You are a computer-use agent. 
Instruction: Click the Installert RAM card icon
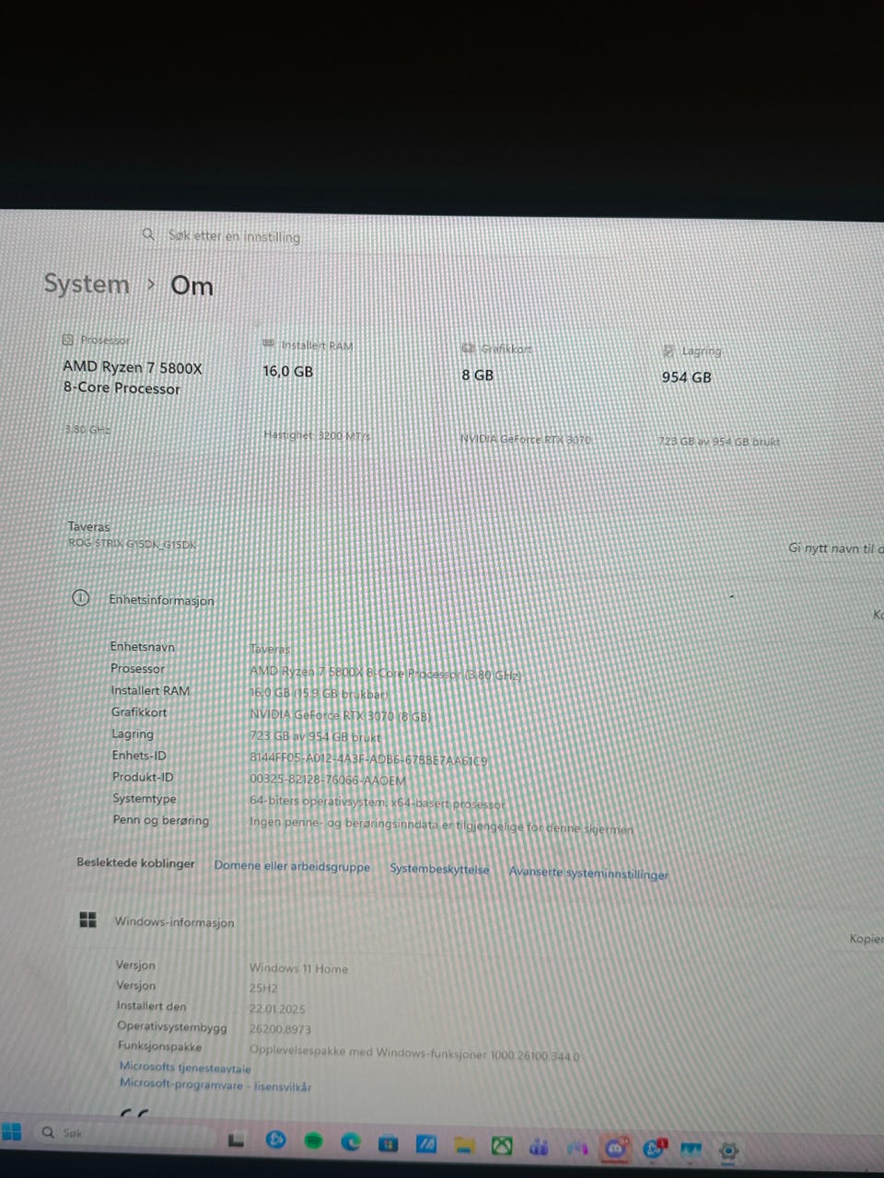269,343
